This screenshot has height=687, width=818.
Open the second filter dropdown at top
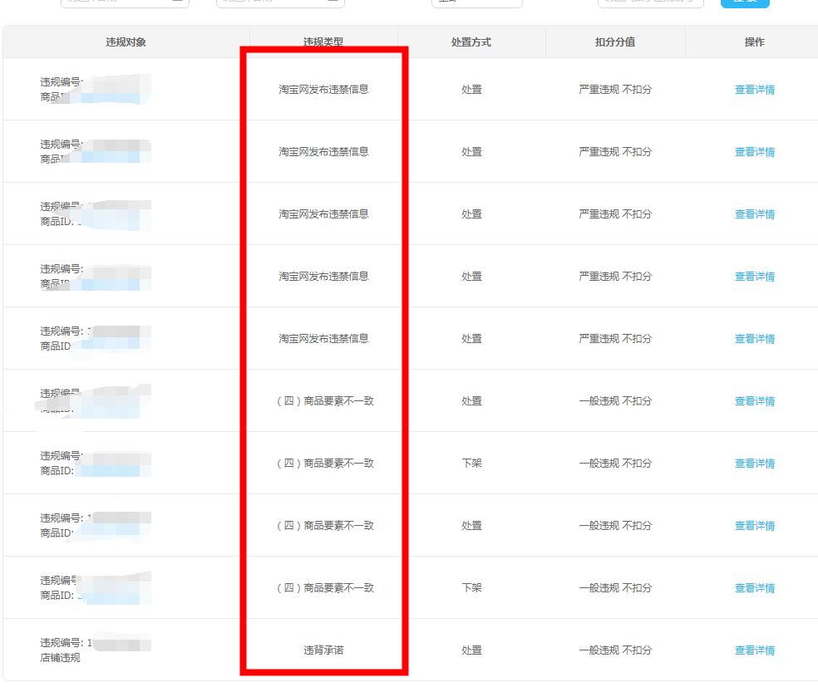280,2
